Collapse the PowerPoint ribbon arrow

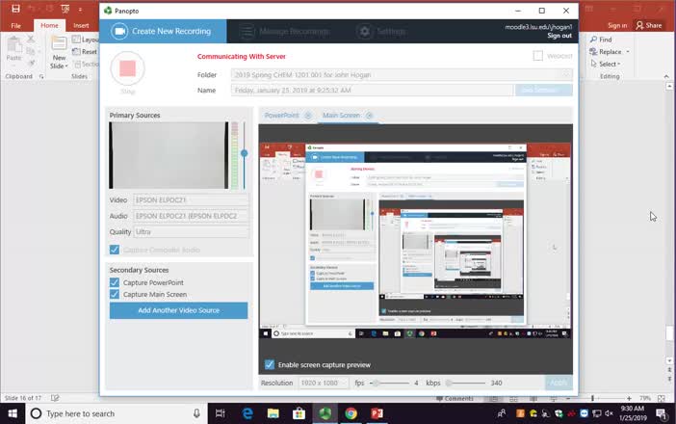pos(666,76)
